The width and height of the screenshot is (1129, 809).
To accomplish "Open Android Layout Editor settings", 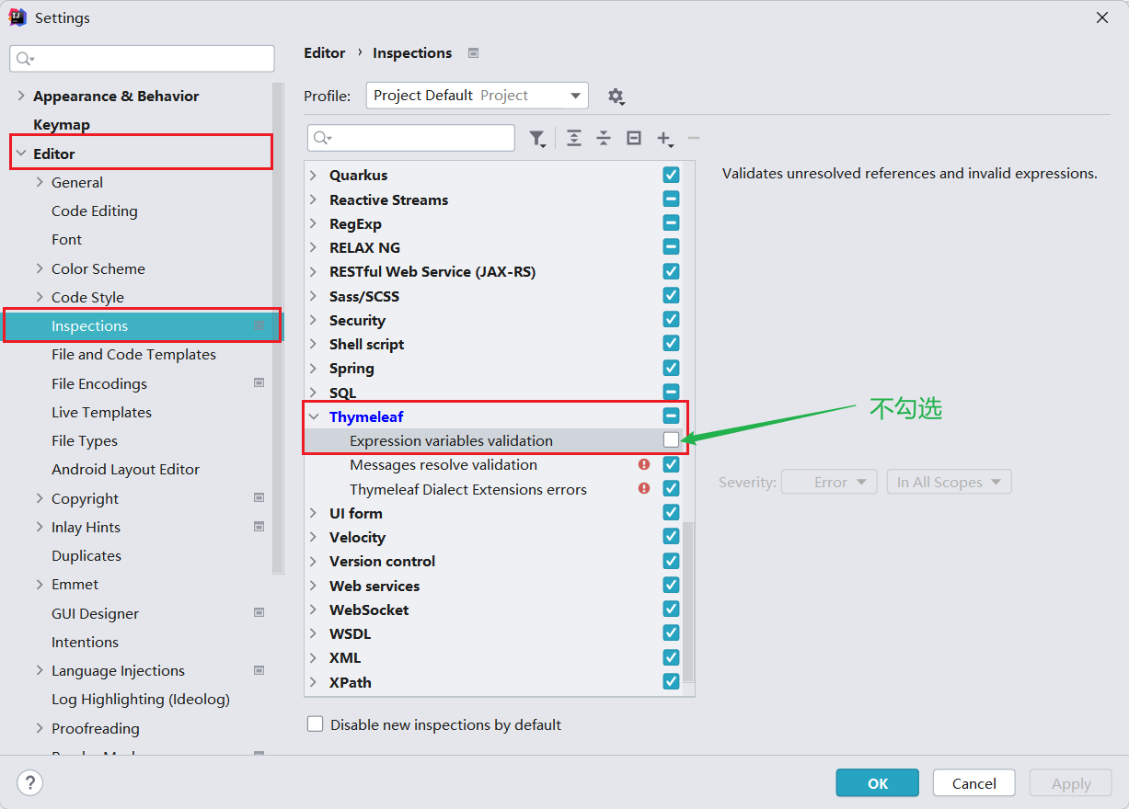I will 125,469.
